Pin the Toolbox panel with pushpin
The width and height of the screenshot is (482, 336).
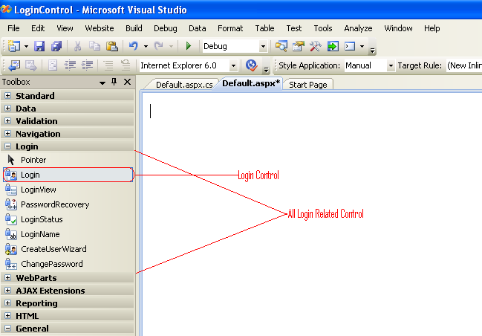[114, 82]
